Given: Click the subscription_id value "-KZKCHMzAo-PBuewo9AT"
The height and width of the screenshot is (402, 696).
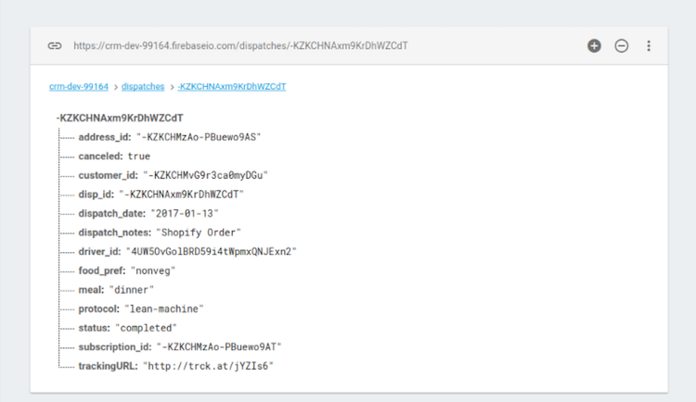Looking at the screenshot, I should 219,347.
